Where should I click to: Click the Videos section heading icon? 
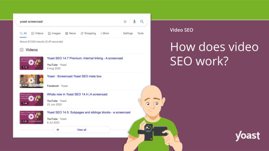[22, 50]
